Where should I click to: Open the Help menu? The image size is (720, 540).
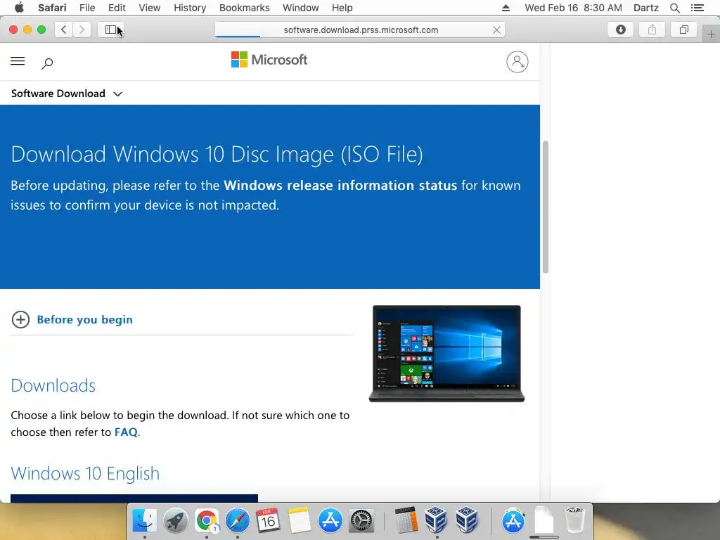342,8
